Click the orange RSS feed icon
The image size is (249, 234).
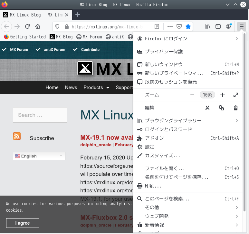point(17,136)
